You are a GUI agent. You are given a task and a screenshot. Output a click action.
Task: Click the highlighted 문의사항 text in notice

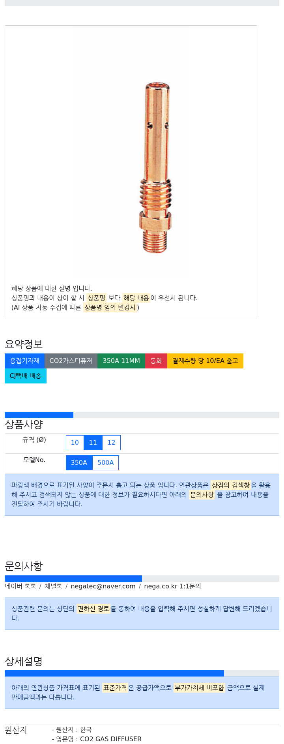pyautogui.click(x=202, y=494)
